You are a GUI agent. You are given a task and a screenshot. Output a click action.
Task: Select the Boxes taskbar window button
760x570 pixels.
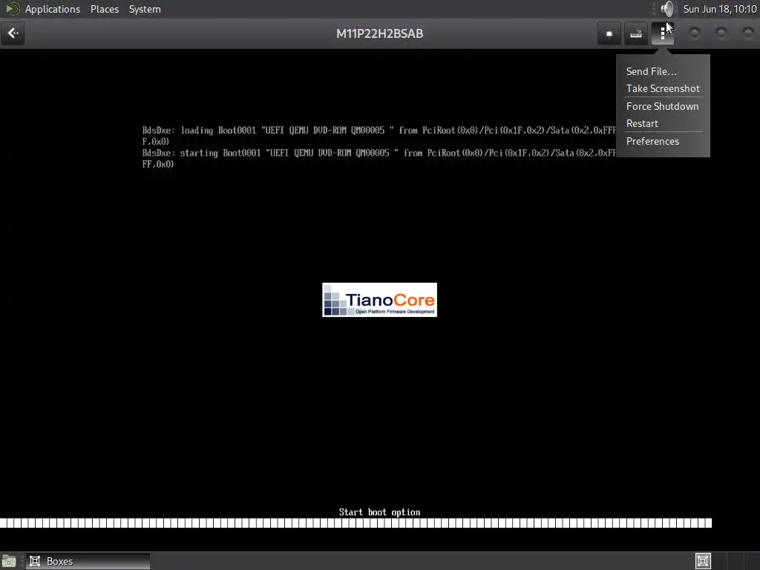88,561
